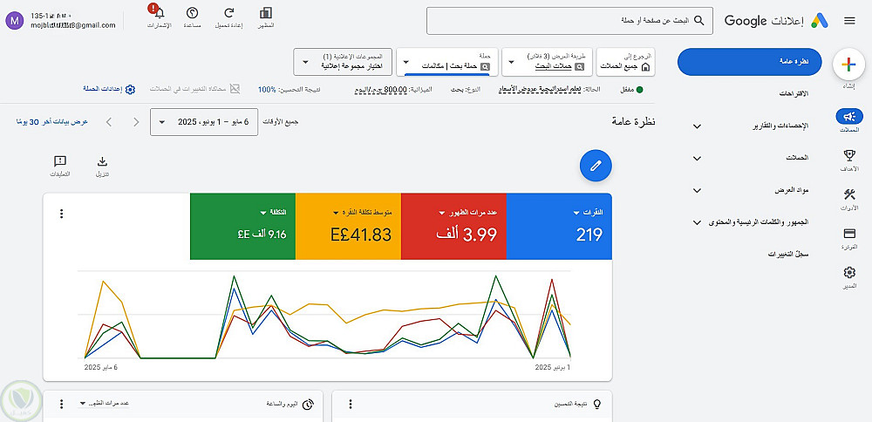
Task: Click the 800.00 daily budget value
Action: [380, 89]
